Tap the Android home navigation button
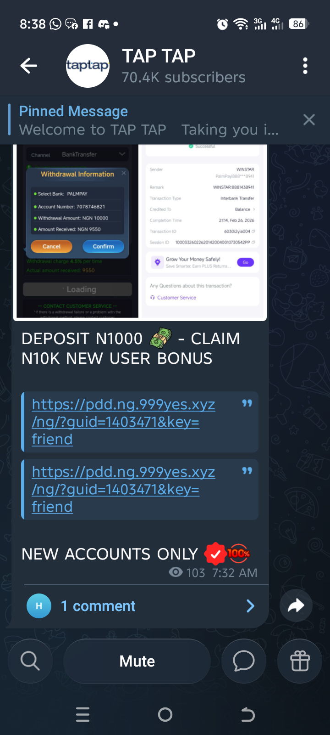 165,714
